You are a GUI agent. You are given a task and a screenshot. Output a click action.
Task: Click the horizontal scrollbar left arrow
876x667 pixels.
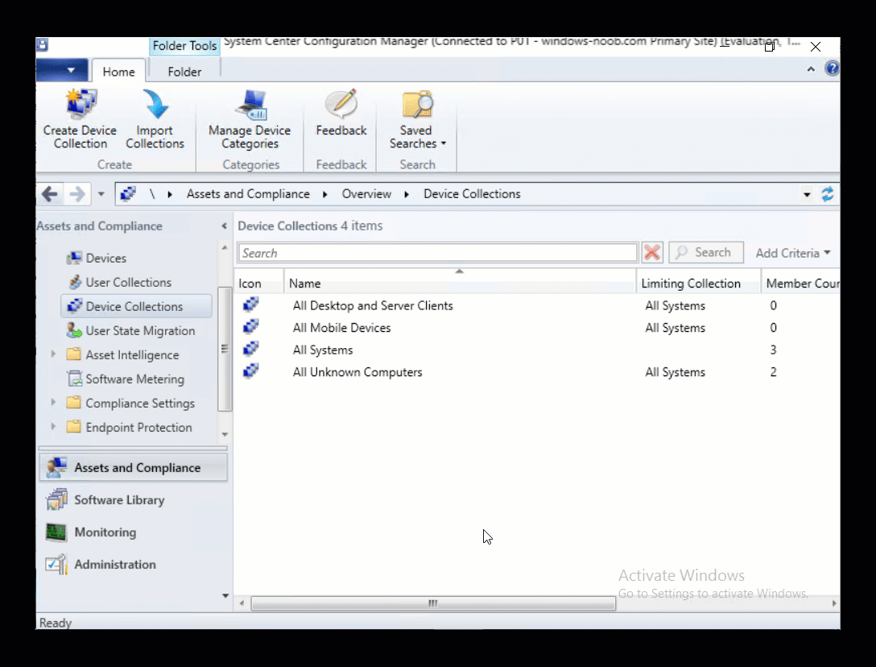click(x=242, y=603)
